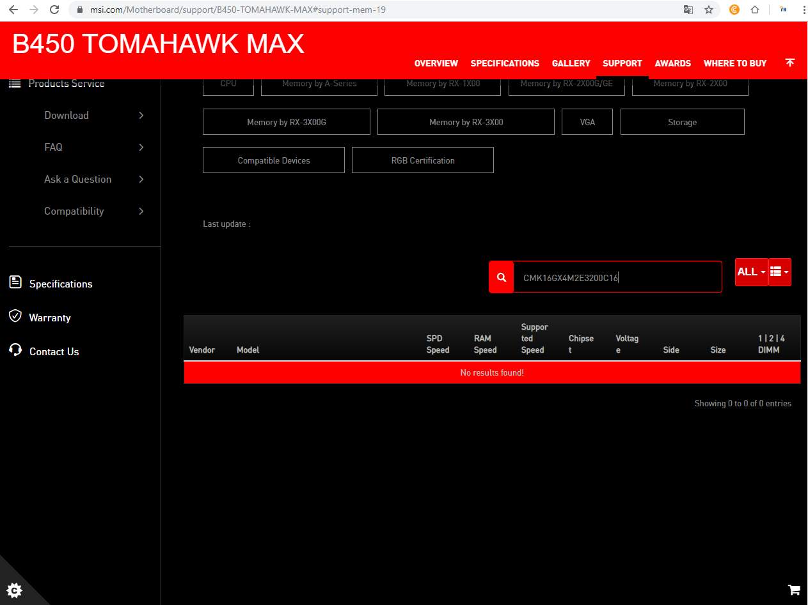
Task: Select the Storage compatibility button
Action: pyautogui.click(x=683, y=122)
